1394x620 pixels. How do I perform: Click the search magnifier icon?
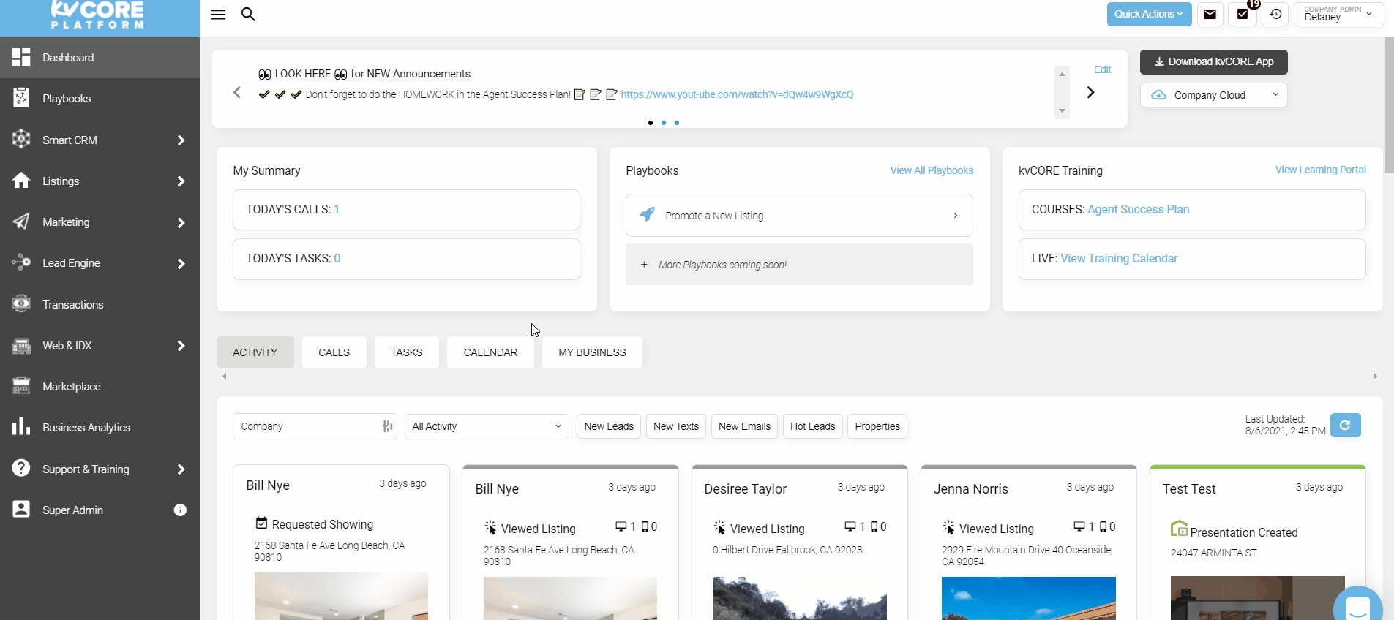[248, 15]
